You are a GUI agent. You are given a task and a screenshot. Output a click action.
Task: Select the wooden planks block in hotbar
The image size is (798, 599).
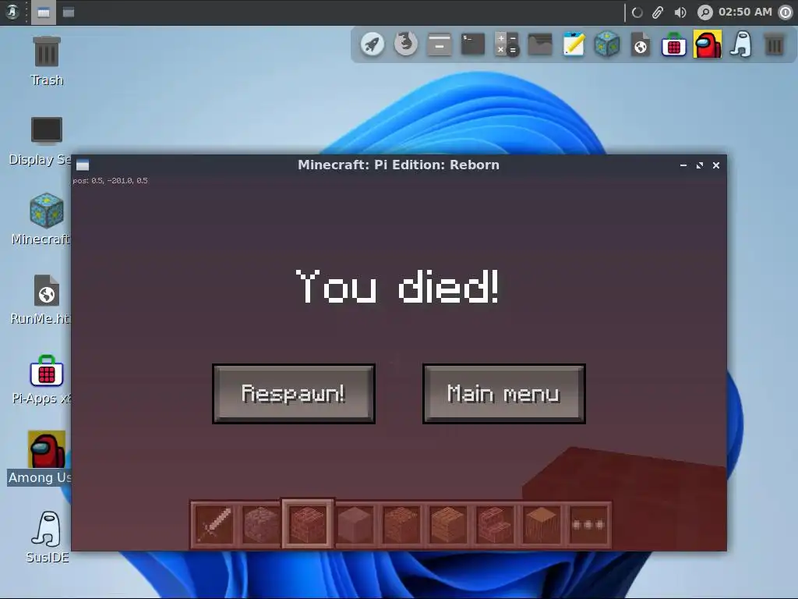point(448,525)
